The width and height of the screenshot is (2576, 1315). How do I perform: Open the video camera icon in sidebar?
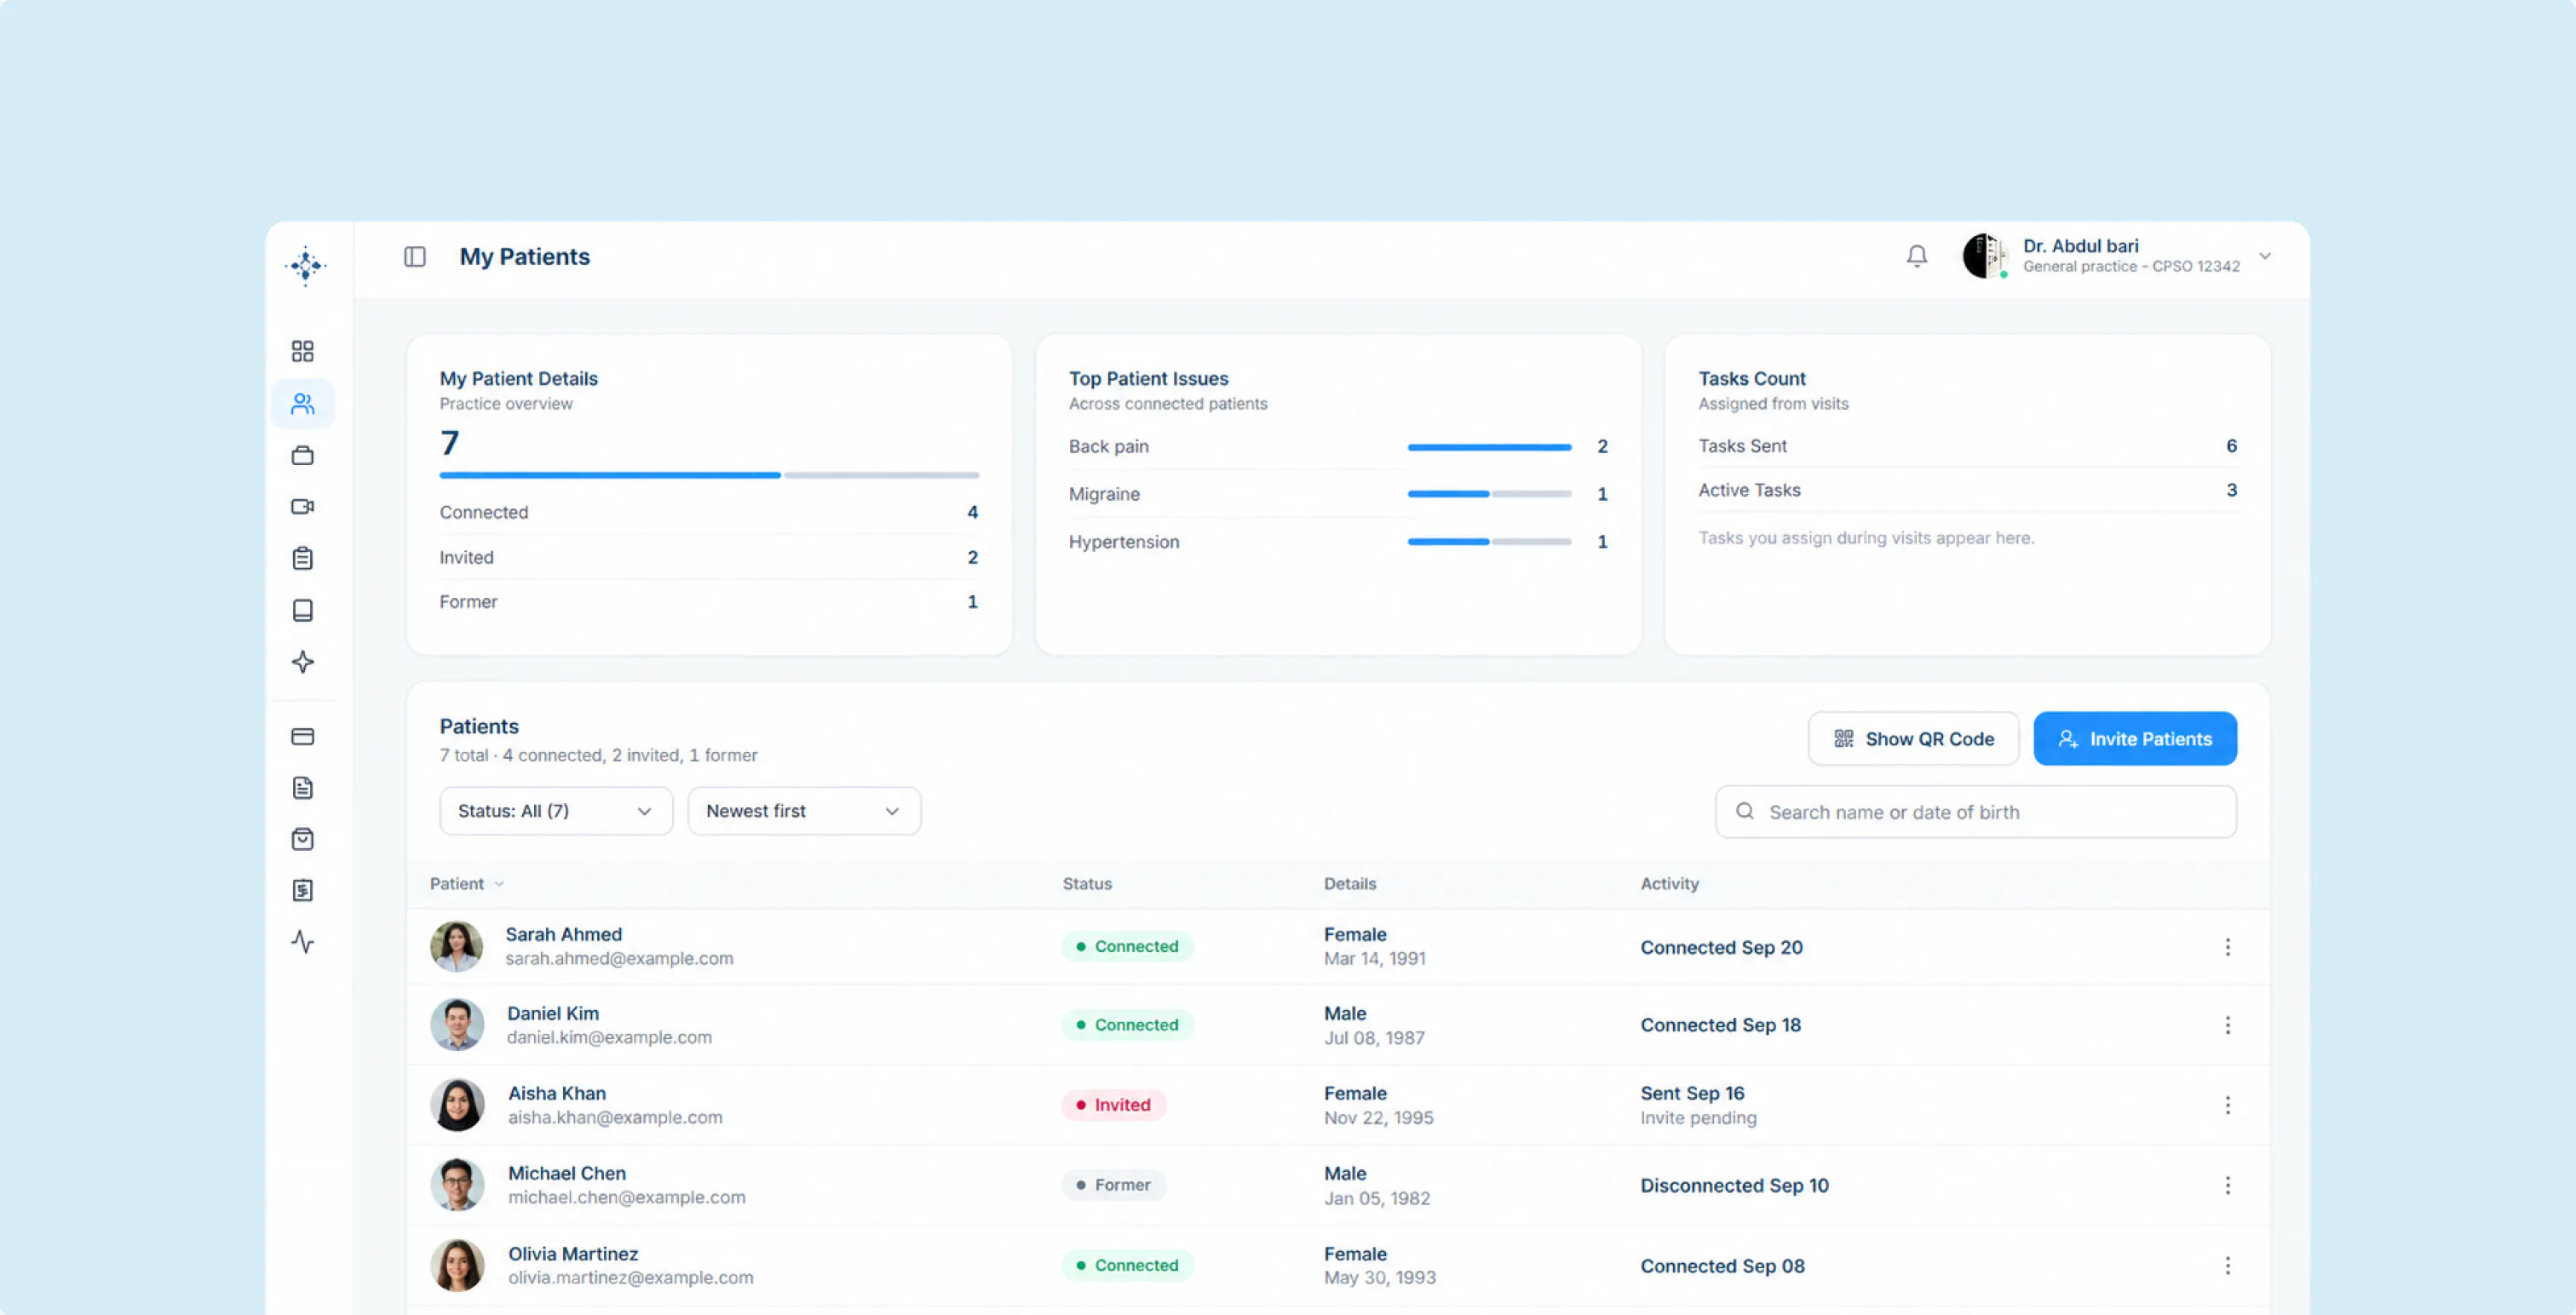coord(302,507)
